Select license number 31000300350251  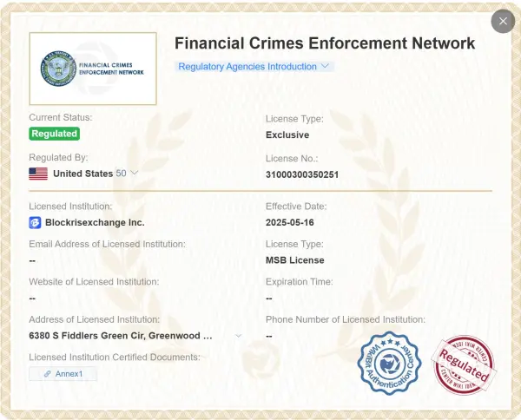click(301, 174)
